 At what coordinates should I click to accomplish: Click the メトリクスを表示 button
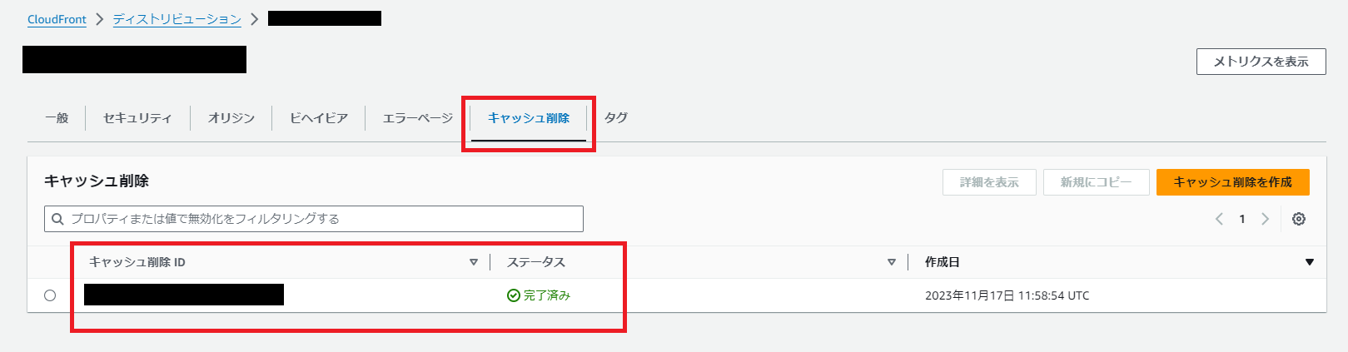pos(1261,62)
